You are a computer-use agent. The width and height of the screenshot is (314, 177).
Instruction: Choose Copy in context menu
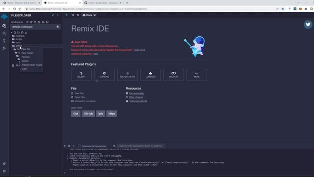click(x=24, y=69)
